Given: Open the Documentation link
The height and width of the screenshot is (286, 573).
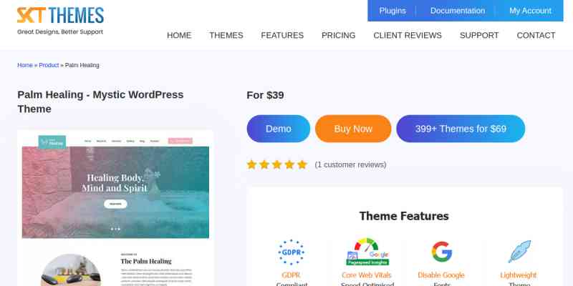Looking at the screenshot, I should [x=458, y=11].
